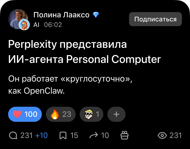190x149 pixels.
Task: Open author profile Полина Лааксо
Action: 61,15
